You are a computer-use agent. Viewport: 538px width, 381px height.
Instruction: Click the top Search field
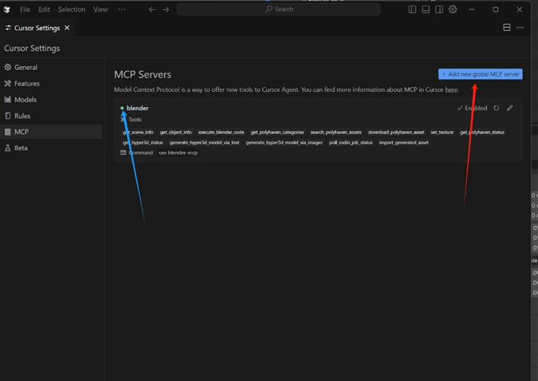tap(278, 9)
